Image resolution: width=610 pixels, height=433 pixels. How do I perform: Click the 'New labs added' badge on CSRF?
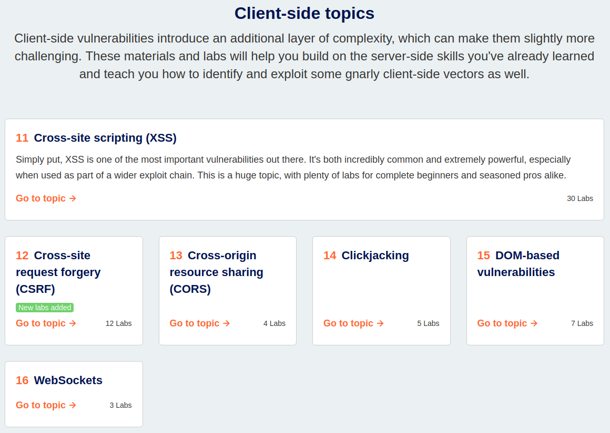point(45,308)
